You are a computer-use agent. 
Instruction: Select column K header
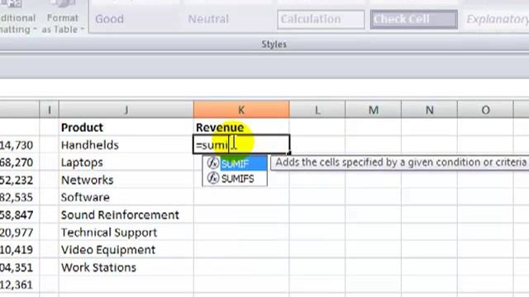pos(241,110)
